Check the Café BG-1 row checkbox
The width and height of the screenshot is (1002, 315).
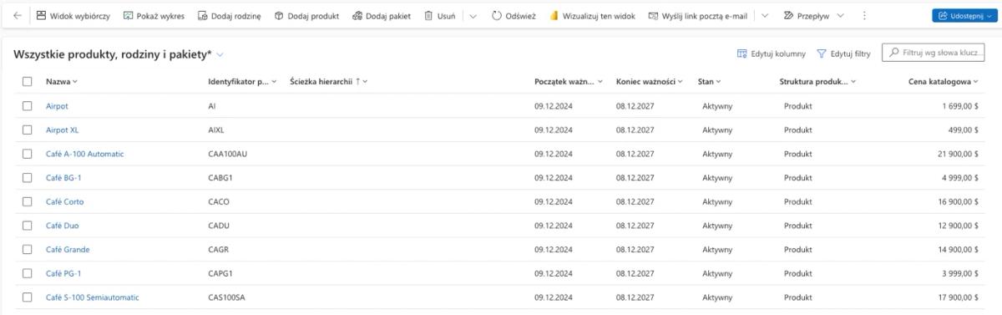tap(28, 178)
